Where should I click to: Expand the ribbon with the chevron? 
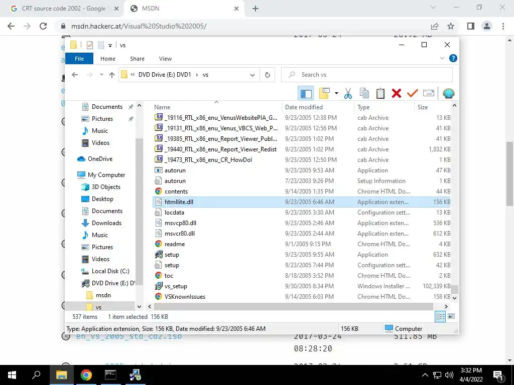pos(442,58)
